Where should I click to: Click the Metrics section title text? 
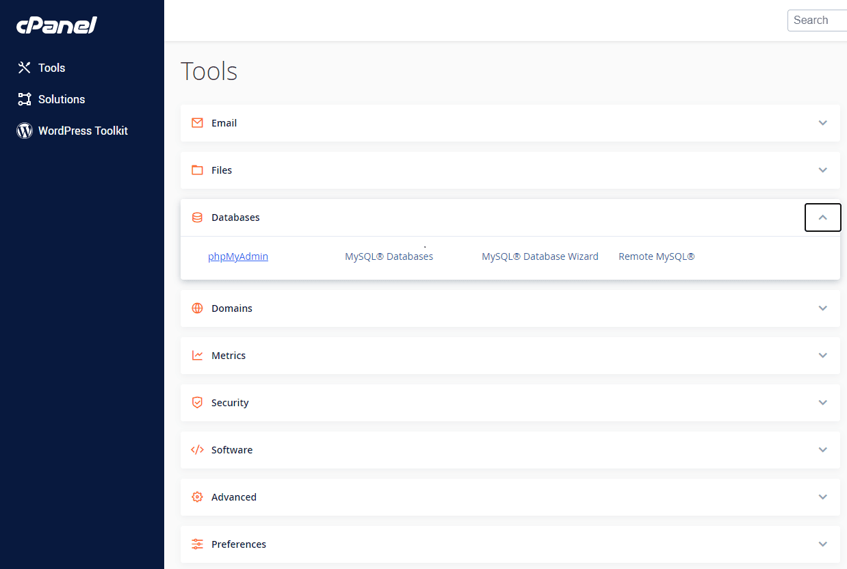[x=229, y=356]
